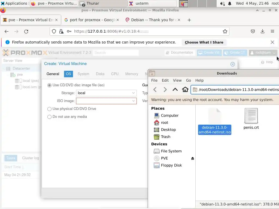Switch to the Disks wizard tab
Viewport: 279px width, 209px height.
100,74
